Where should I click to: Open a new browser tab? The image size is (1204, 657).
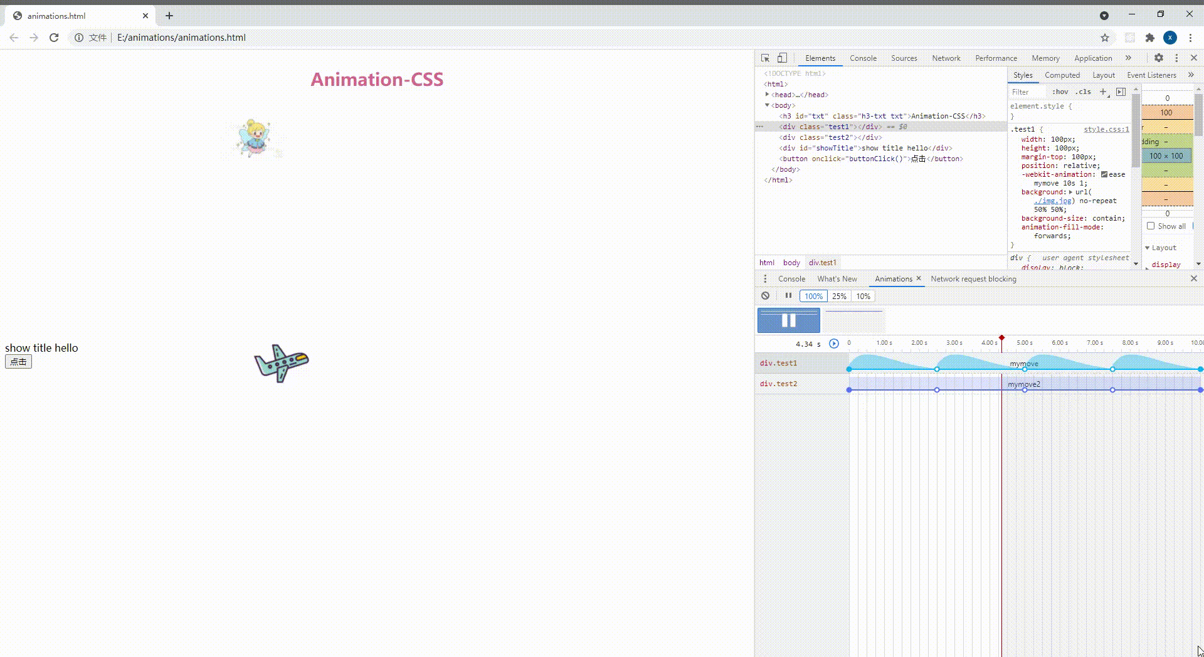[169, 16]
